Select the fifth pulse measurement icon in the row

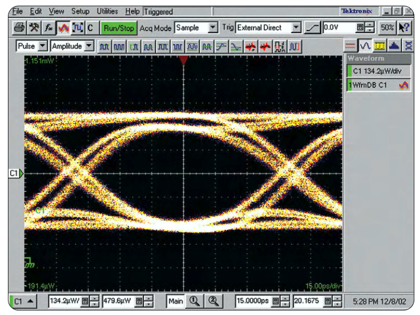point(163,47)
